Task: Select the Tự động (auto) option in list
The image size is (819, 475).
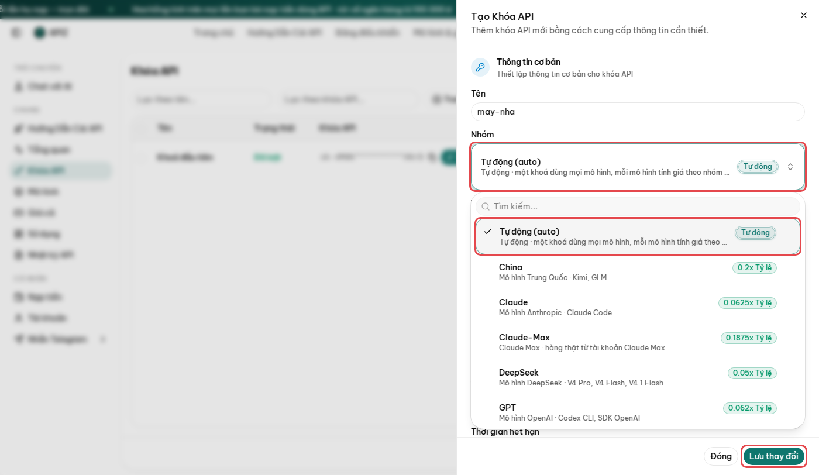Action: [x=638, y=236]
